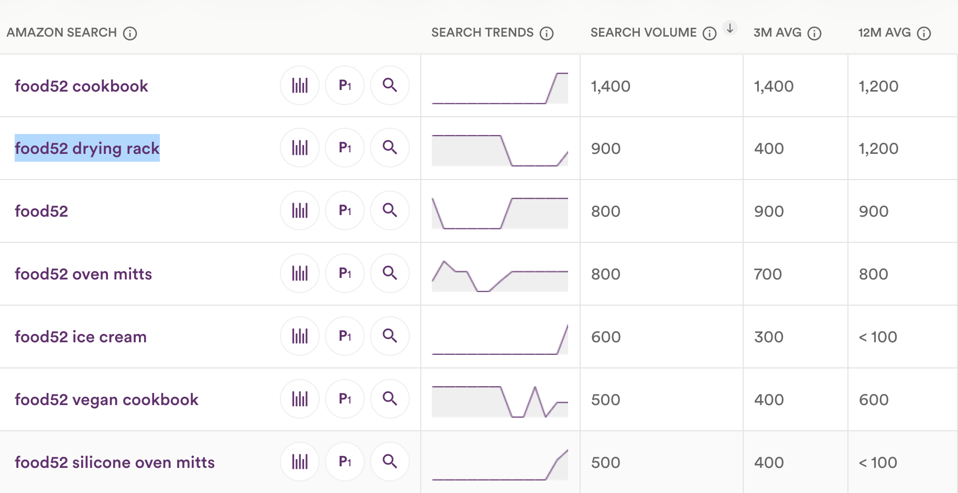Open bar chart icon for food52 ice cream
Image resolution: width=958 pixels, height=493 pixels.
(300, 336)
